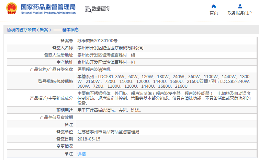259x160 pixels.
Task: Select 泰州市开发区隆达医疗器械有限公司
Action: [x=110, y=48]
